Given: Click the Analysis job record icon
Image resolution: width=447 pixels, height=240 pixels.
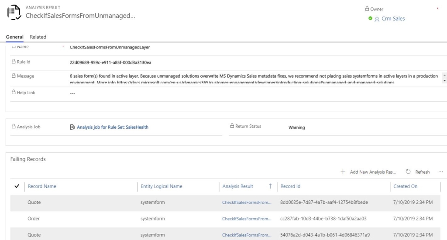Looking at the screenshot, I should (73, 127).
